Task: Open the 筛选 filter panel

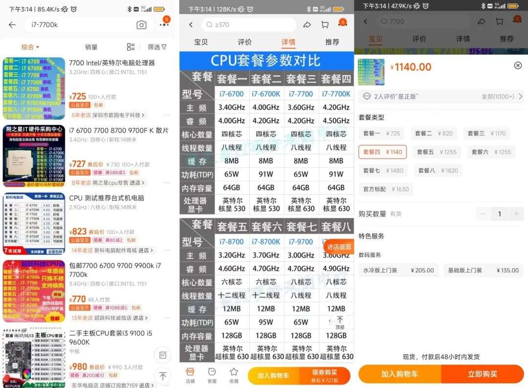Action: 157,47
